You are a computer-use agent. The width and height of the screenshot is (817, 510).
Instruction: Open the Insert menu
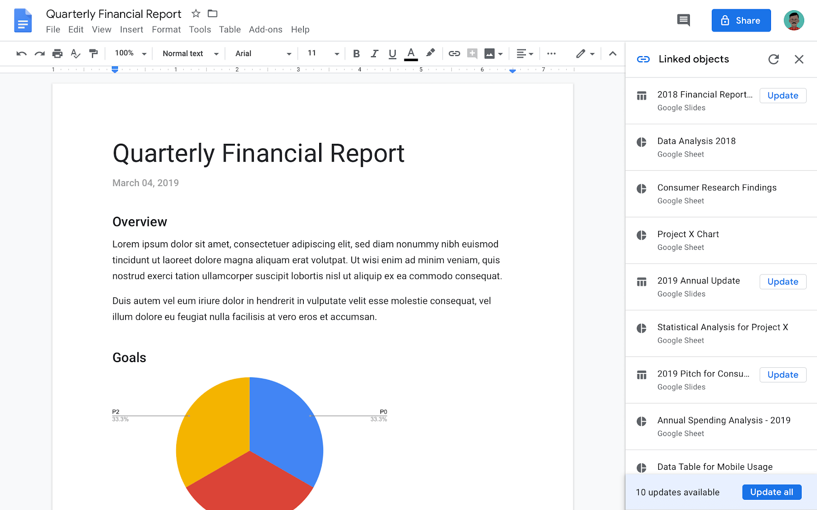(131, 30)
